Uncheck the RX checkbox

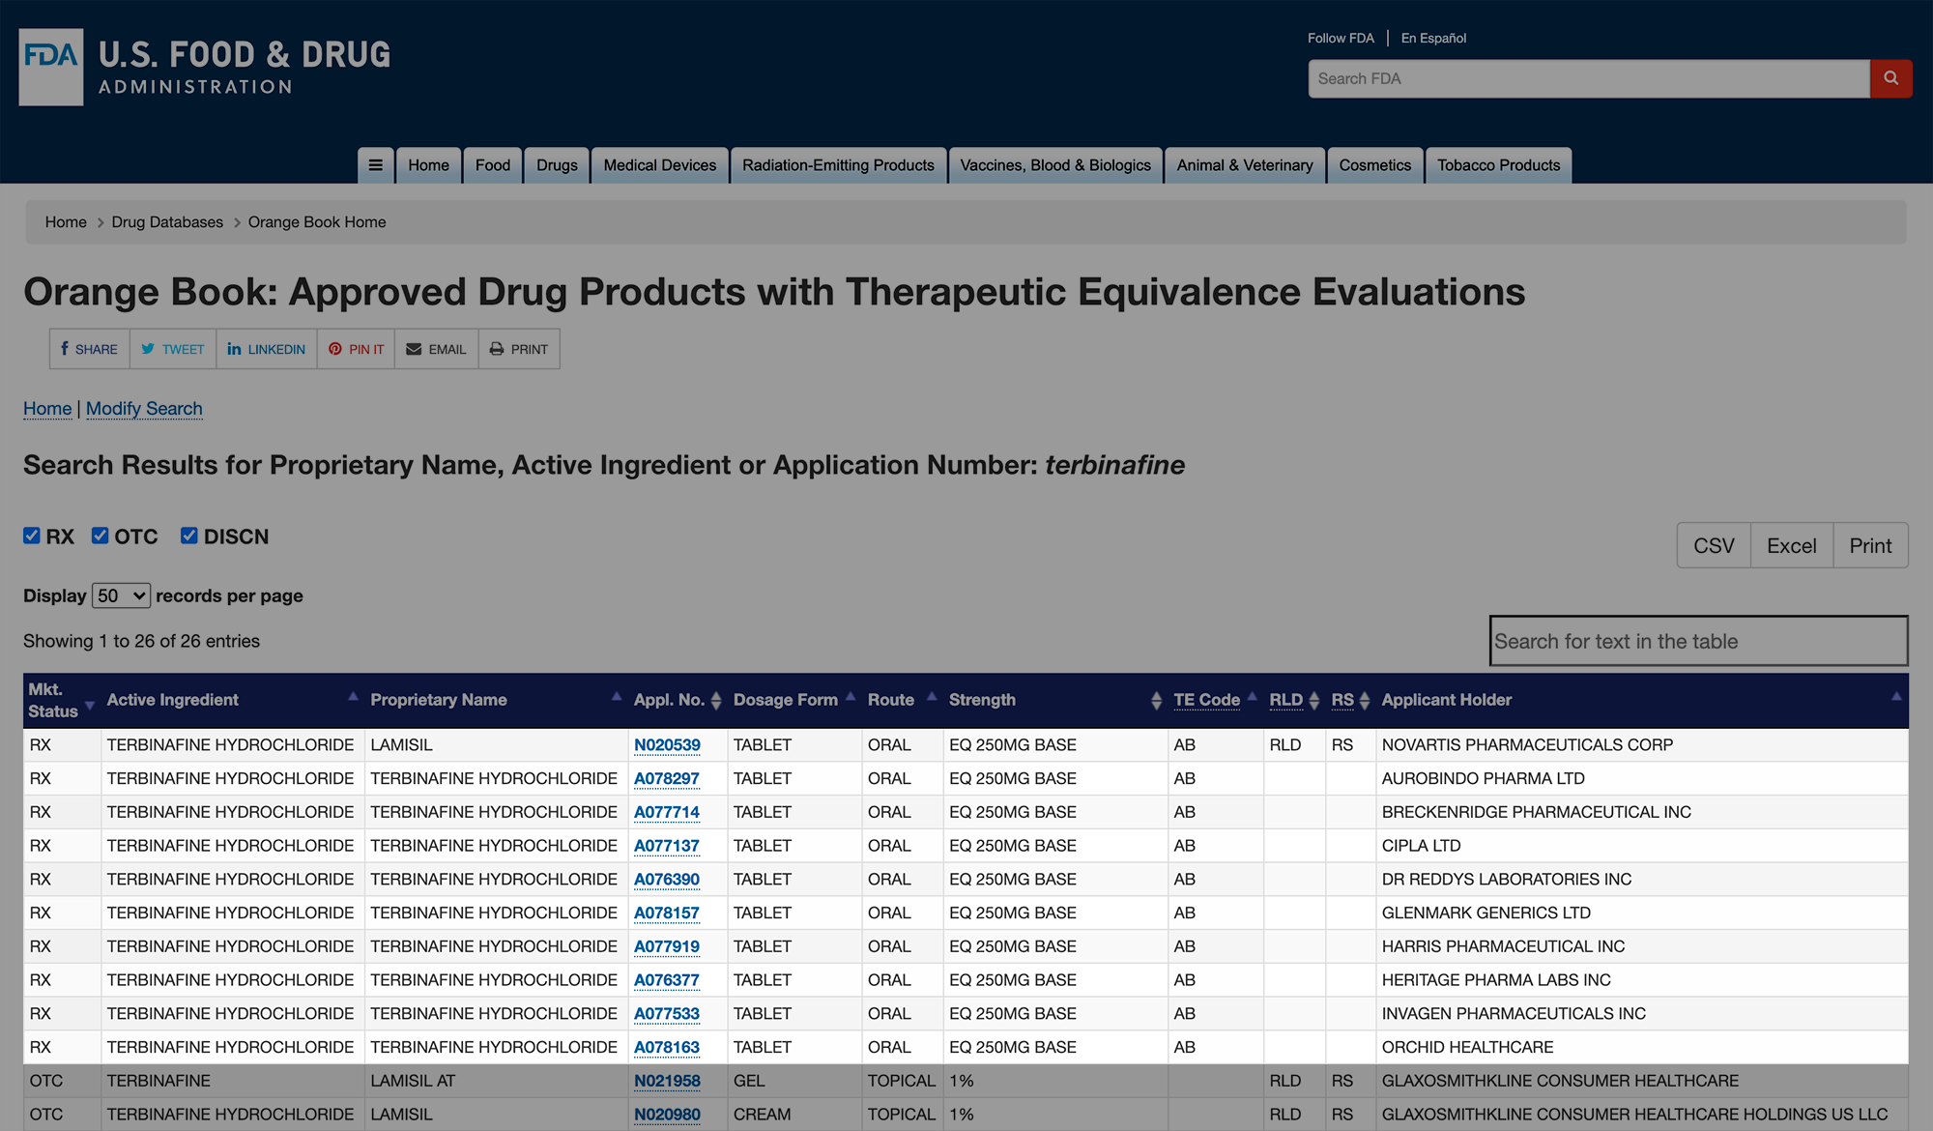coord(32,536)
